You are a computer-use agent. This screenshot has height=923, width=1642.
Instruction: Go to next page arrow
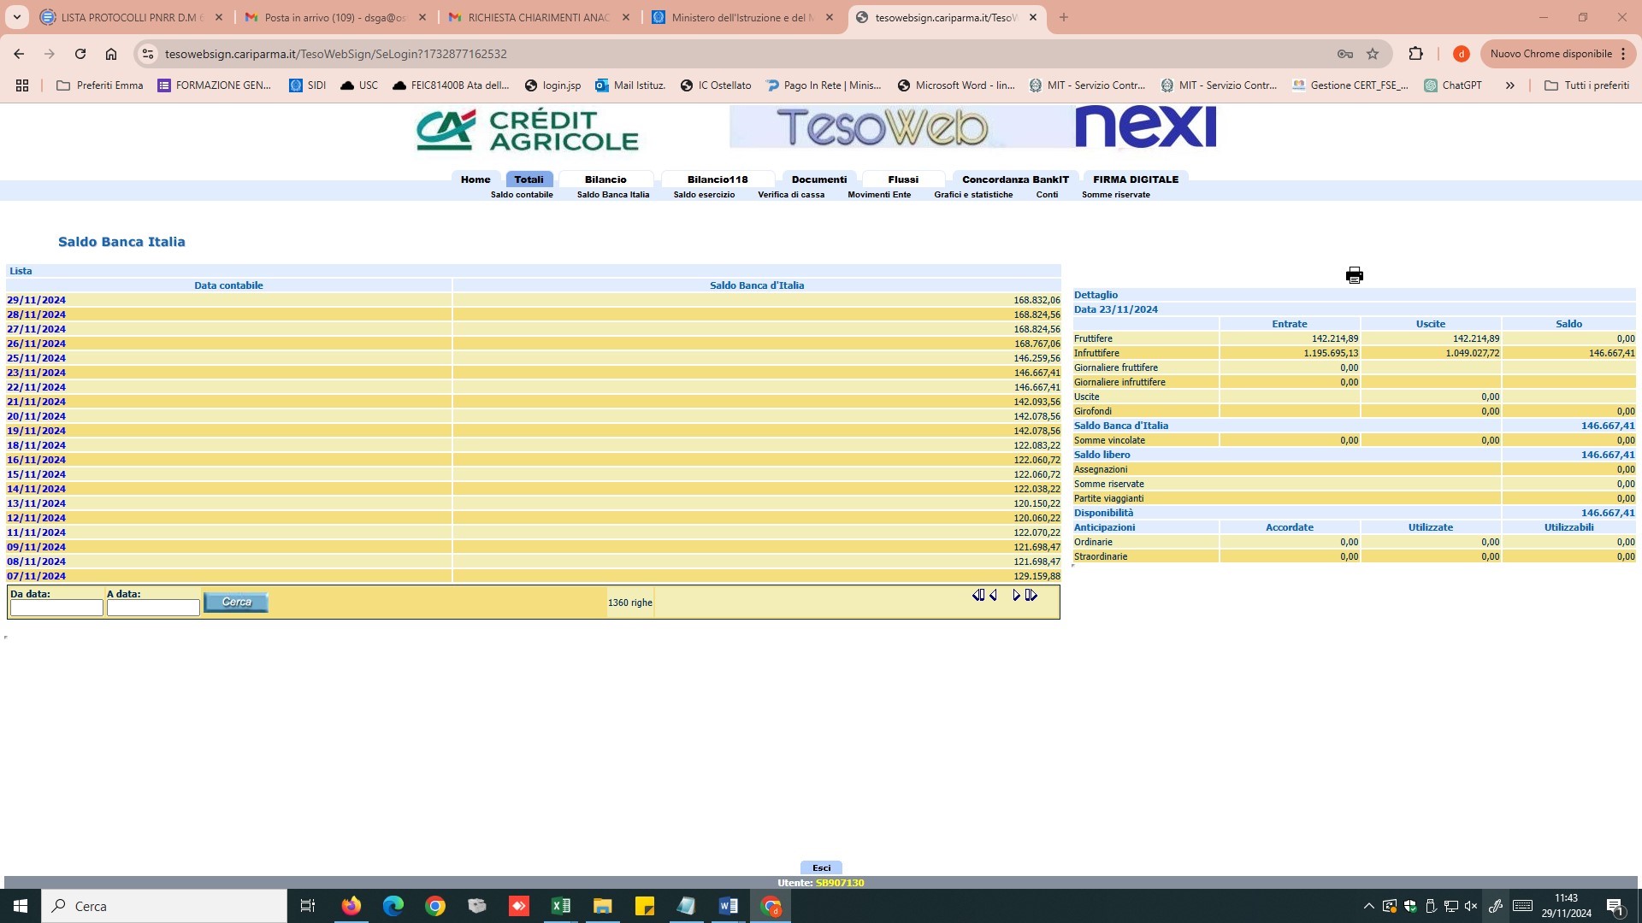pyautogui.click(x=1016, y=596)
